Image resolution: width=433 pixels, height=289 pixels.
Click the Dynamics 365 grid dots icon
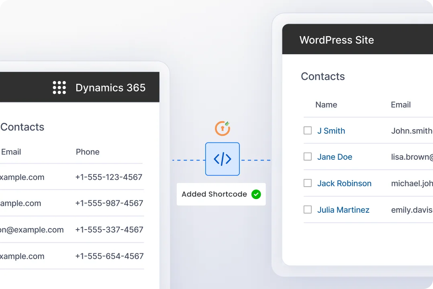coord(59,88)
